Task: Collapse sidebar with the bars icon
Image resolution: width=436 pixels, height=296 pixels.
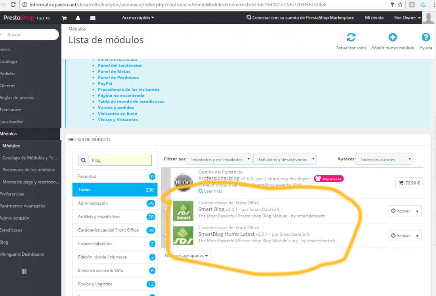Action: tap(24, 271)
